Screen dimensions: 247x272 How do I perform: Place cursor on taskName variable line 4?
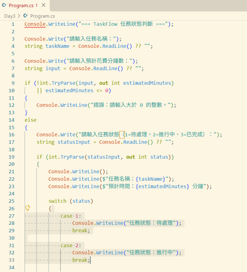click(x=57, y=46)
